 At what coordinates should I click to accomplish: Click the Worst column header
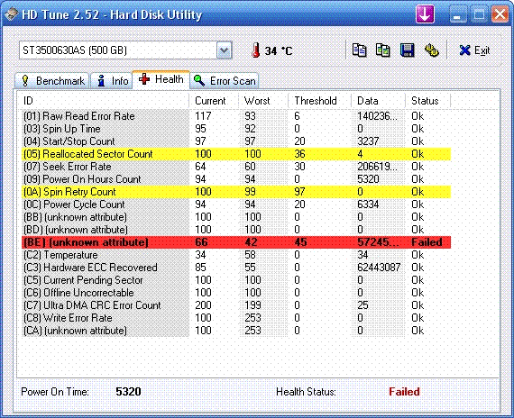pyautogui.click(x=263, y=101)
